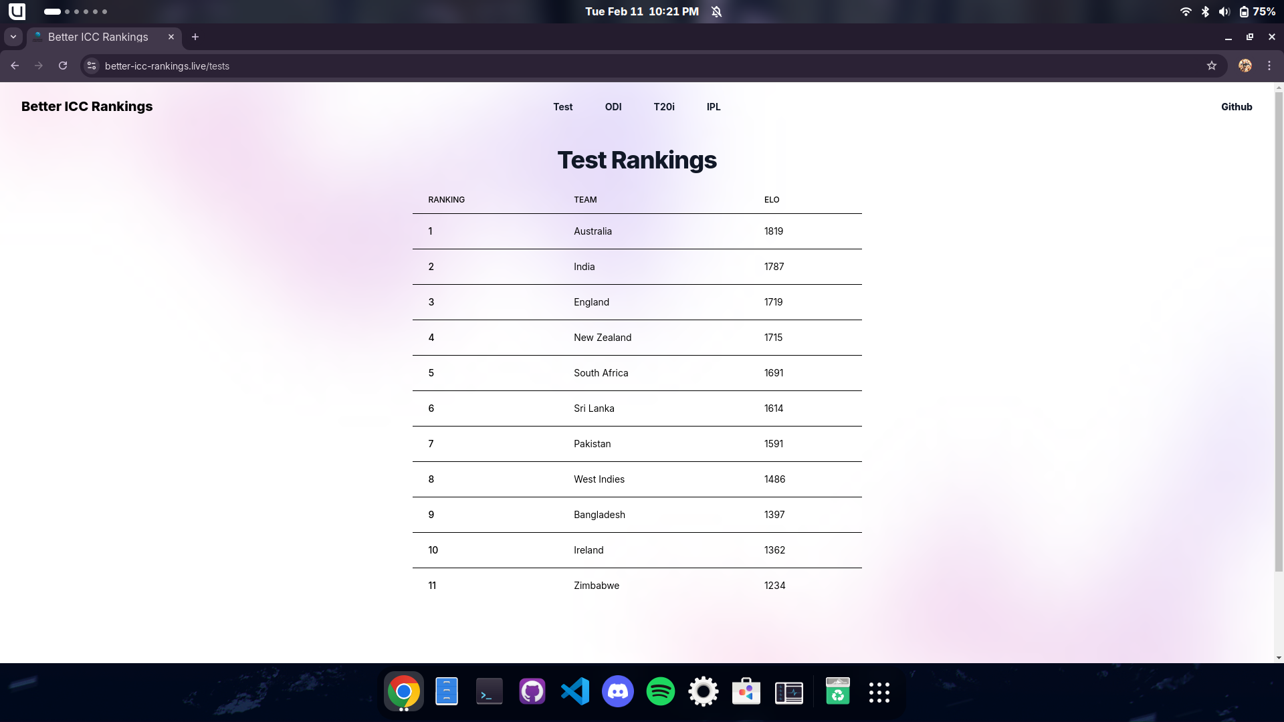Go to the ODI rankings nav link
Image resolution: width=1284 pixels, height=722 pixels.
tap(613, 107)
